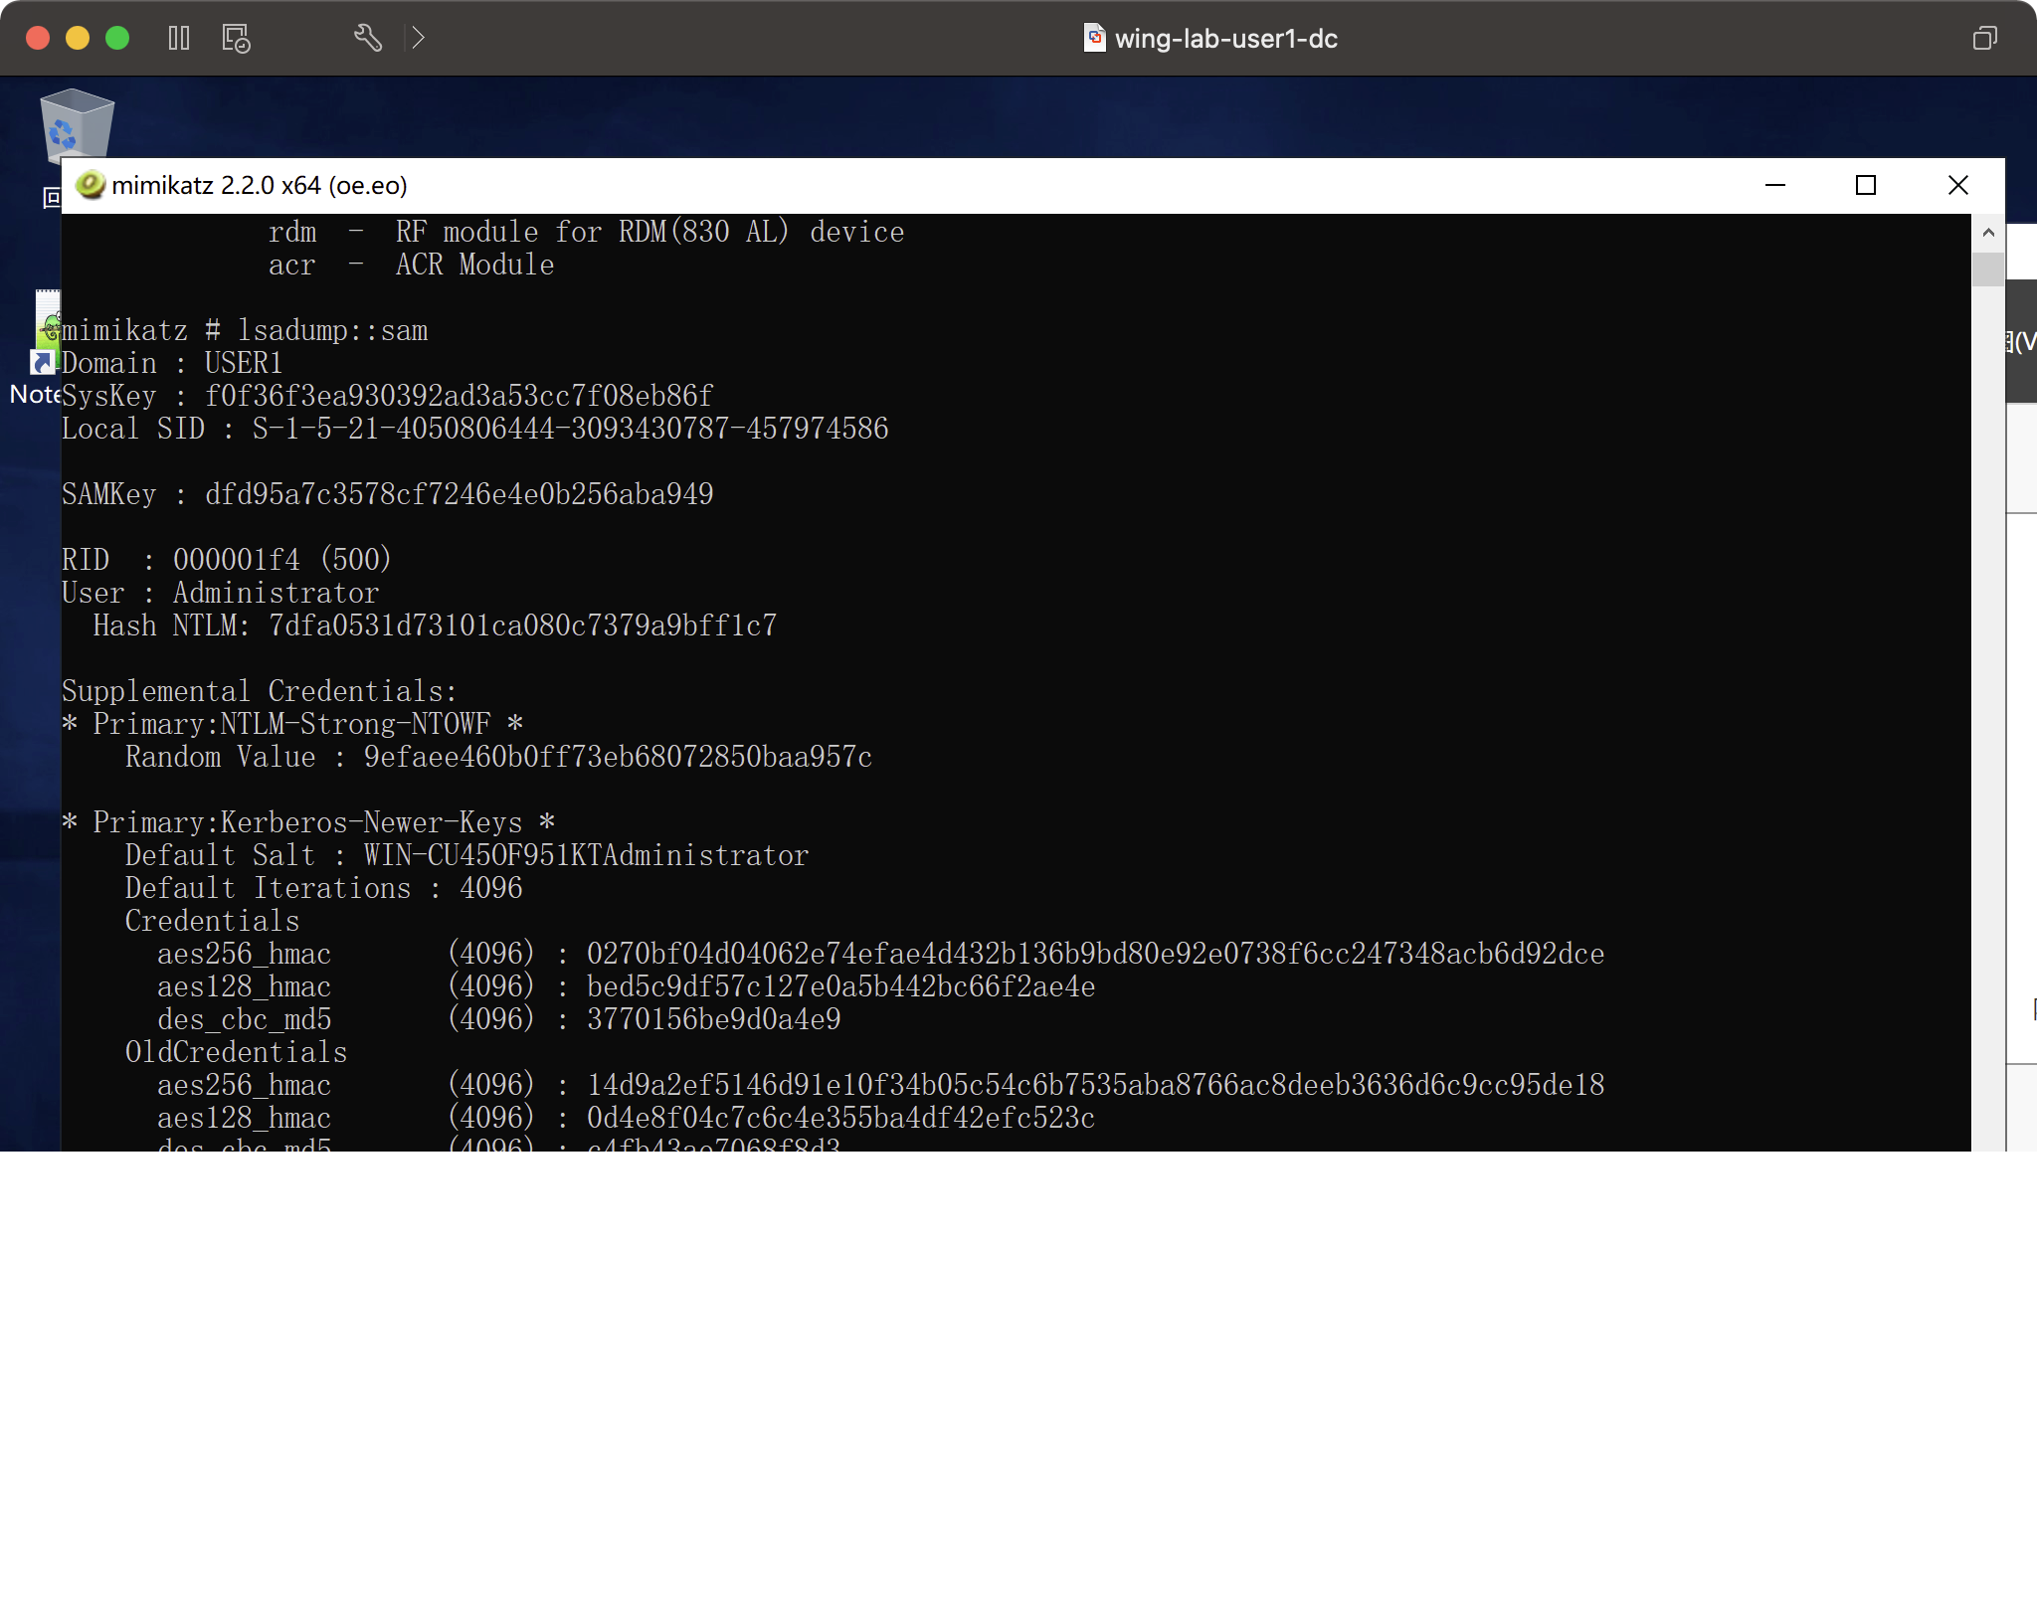Open VM settings wrench icon
Image resolution: width=2037 pixels, height=1603 pixels.
(x=368, y=38)
